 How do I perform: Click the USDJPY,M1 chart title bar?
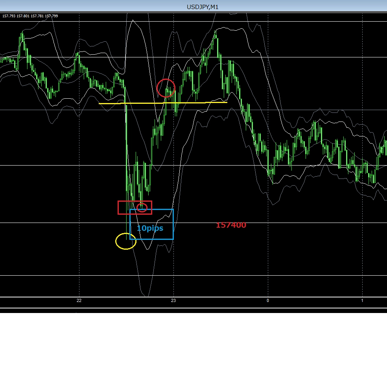193,6
